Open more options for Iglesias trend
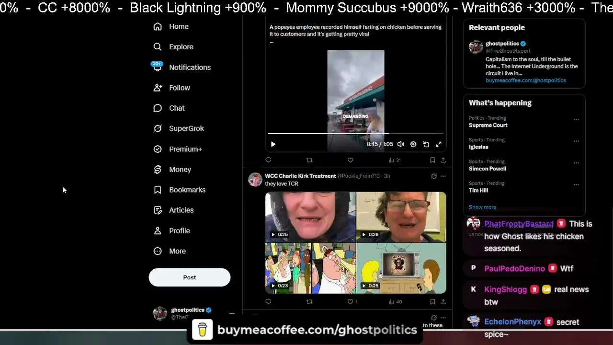The image size is (613, 345). point(576,141)
